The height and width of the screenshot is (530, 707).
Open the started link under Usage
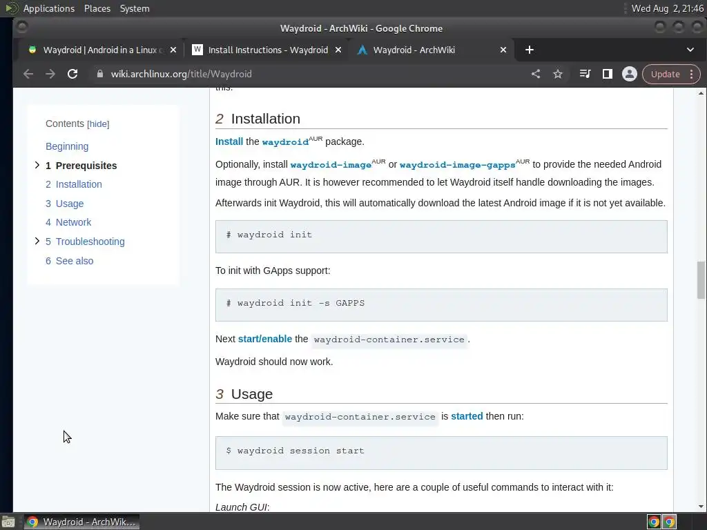point(467,416)
